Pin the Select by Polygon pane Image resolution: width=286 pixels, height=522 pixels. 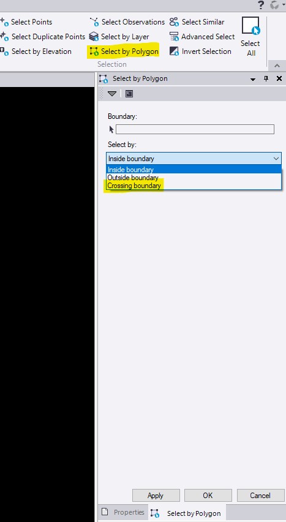[266, 79]
